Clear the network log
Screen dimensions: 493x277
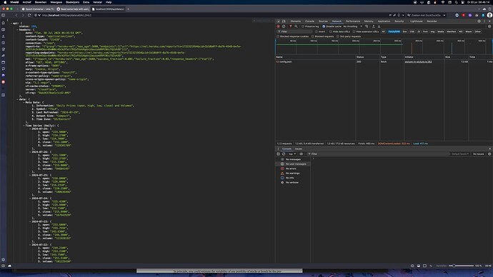[284, 26]
